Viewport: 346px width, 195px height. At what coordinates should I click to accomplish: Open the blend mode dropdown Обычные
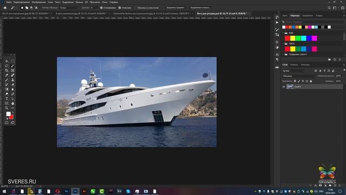point(298,76)
